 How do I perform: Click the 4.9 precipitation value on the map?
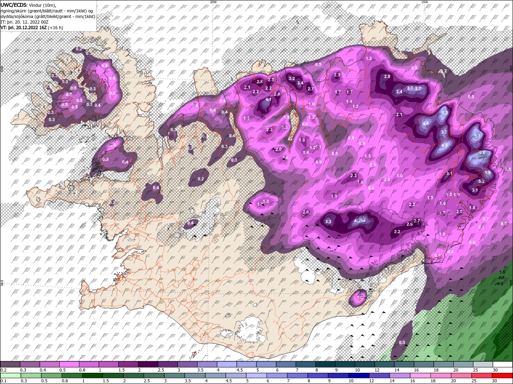click(x=444, y=146)
